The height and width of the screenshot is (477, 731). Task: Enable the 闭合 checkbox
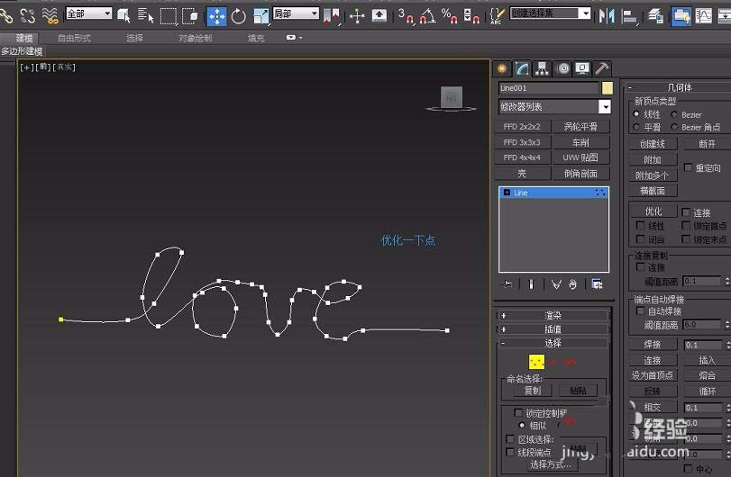(641, 239)
